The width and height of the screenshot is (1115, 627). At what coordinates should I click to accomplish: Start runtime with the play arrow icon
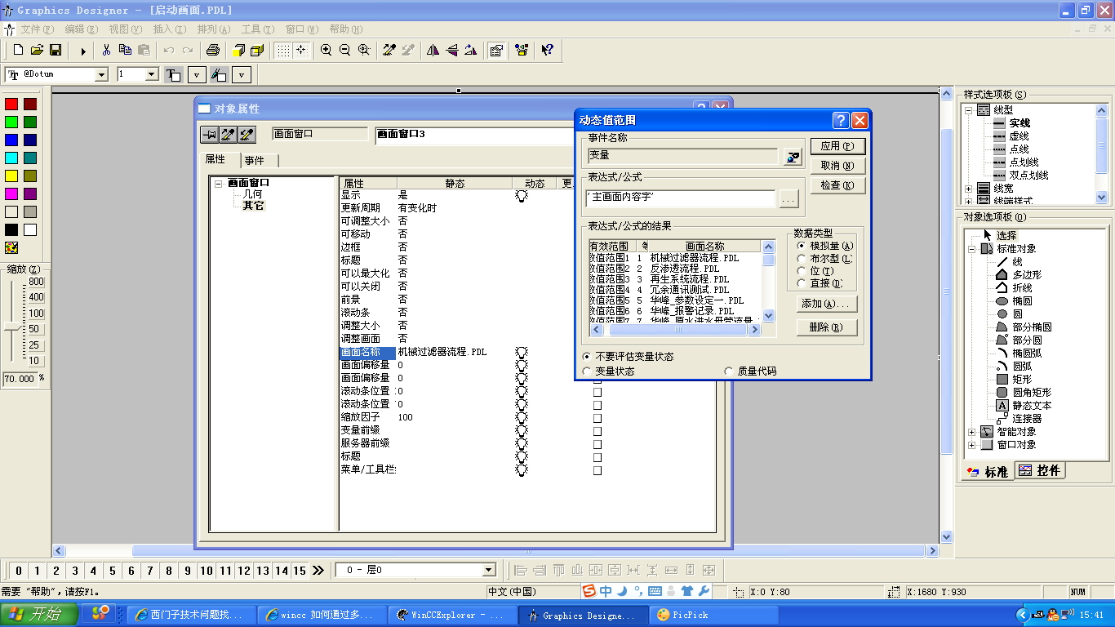pos(83,51)
